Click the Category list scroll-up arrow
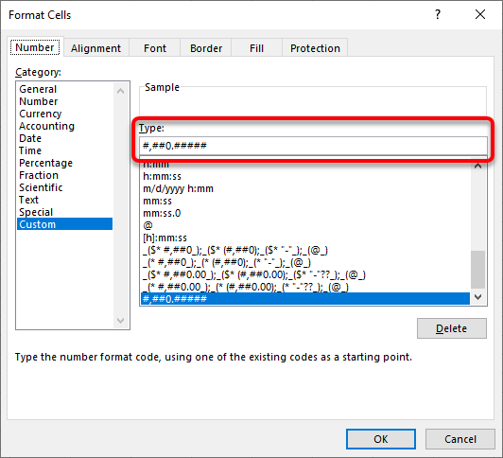 coord(121,91)
